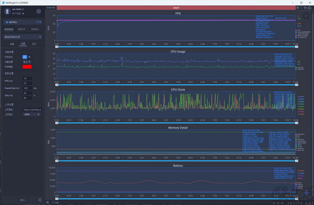
Task: Click the CPU threshold field showing 60
Action: (27, 93)
